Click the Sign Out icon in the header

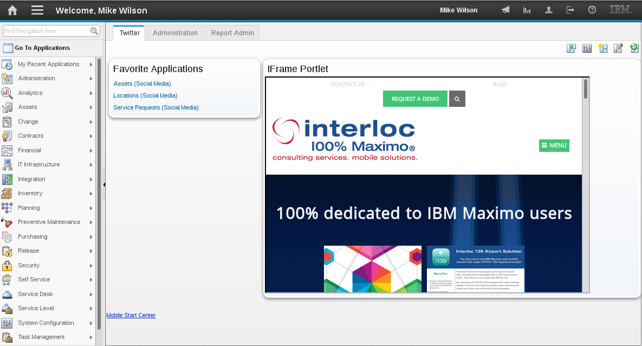570,10
